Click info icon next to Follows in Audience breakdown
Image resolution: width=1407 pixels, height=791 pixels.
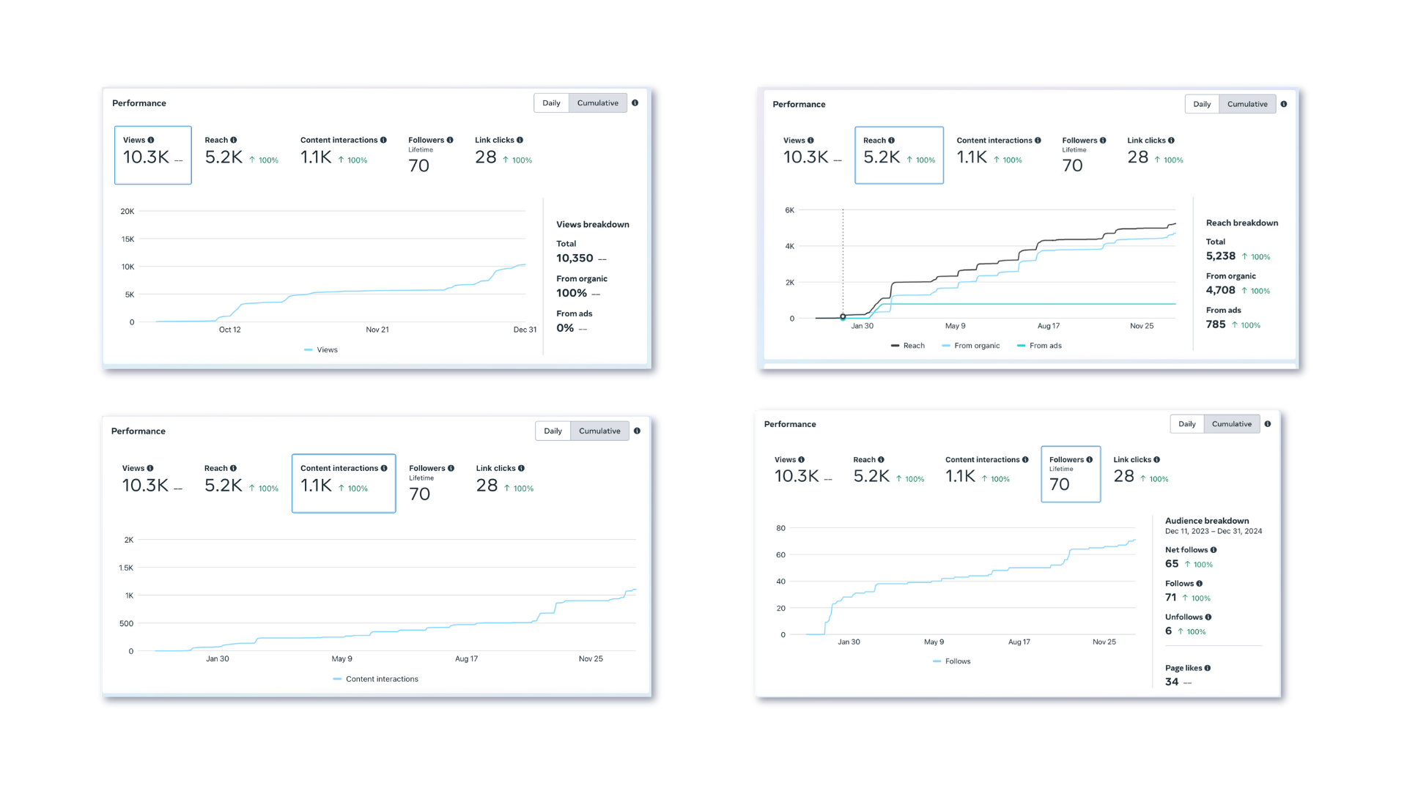(1200, 584)
